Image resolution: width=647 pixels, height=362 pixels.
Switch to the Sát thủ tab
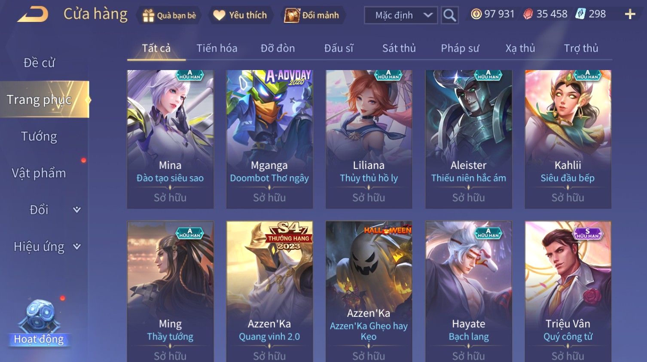pyautogui.click(x=399, y=48)
